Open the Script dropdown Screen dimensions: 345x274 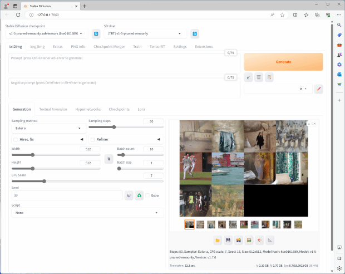click(87, 213)
